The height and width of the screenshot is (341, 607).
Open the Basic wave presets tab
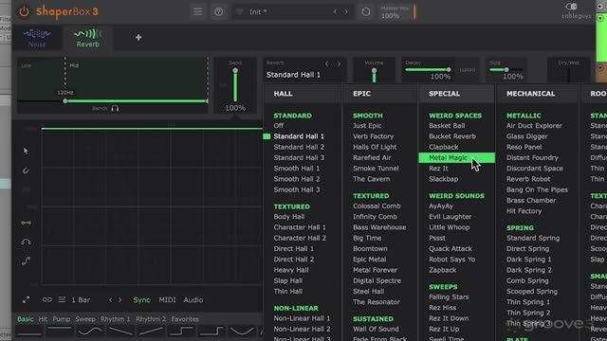click(26, 319)
